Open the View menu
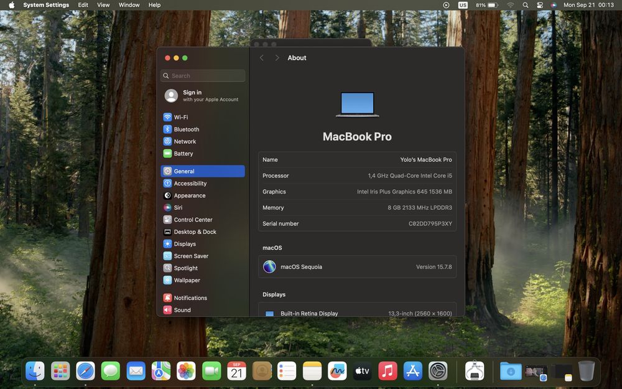Screen dimensions: 622x389 pos(103,5)
